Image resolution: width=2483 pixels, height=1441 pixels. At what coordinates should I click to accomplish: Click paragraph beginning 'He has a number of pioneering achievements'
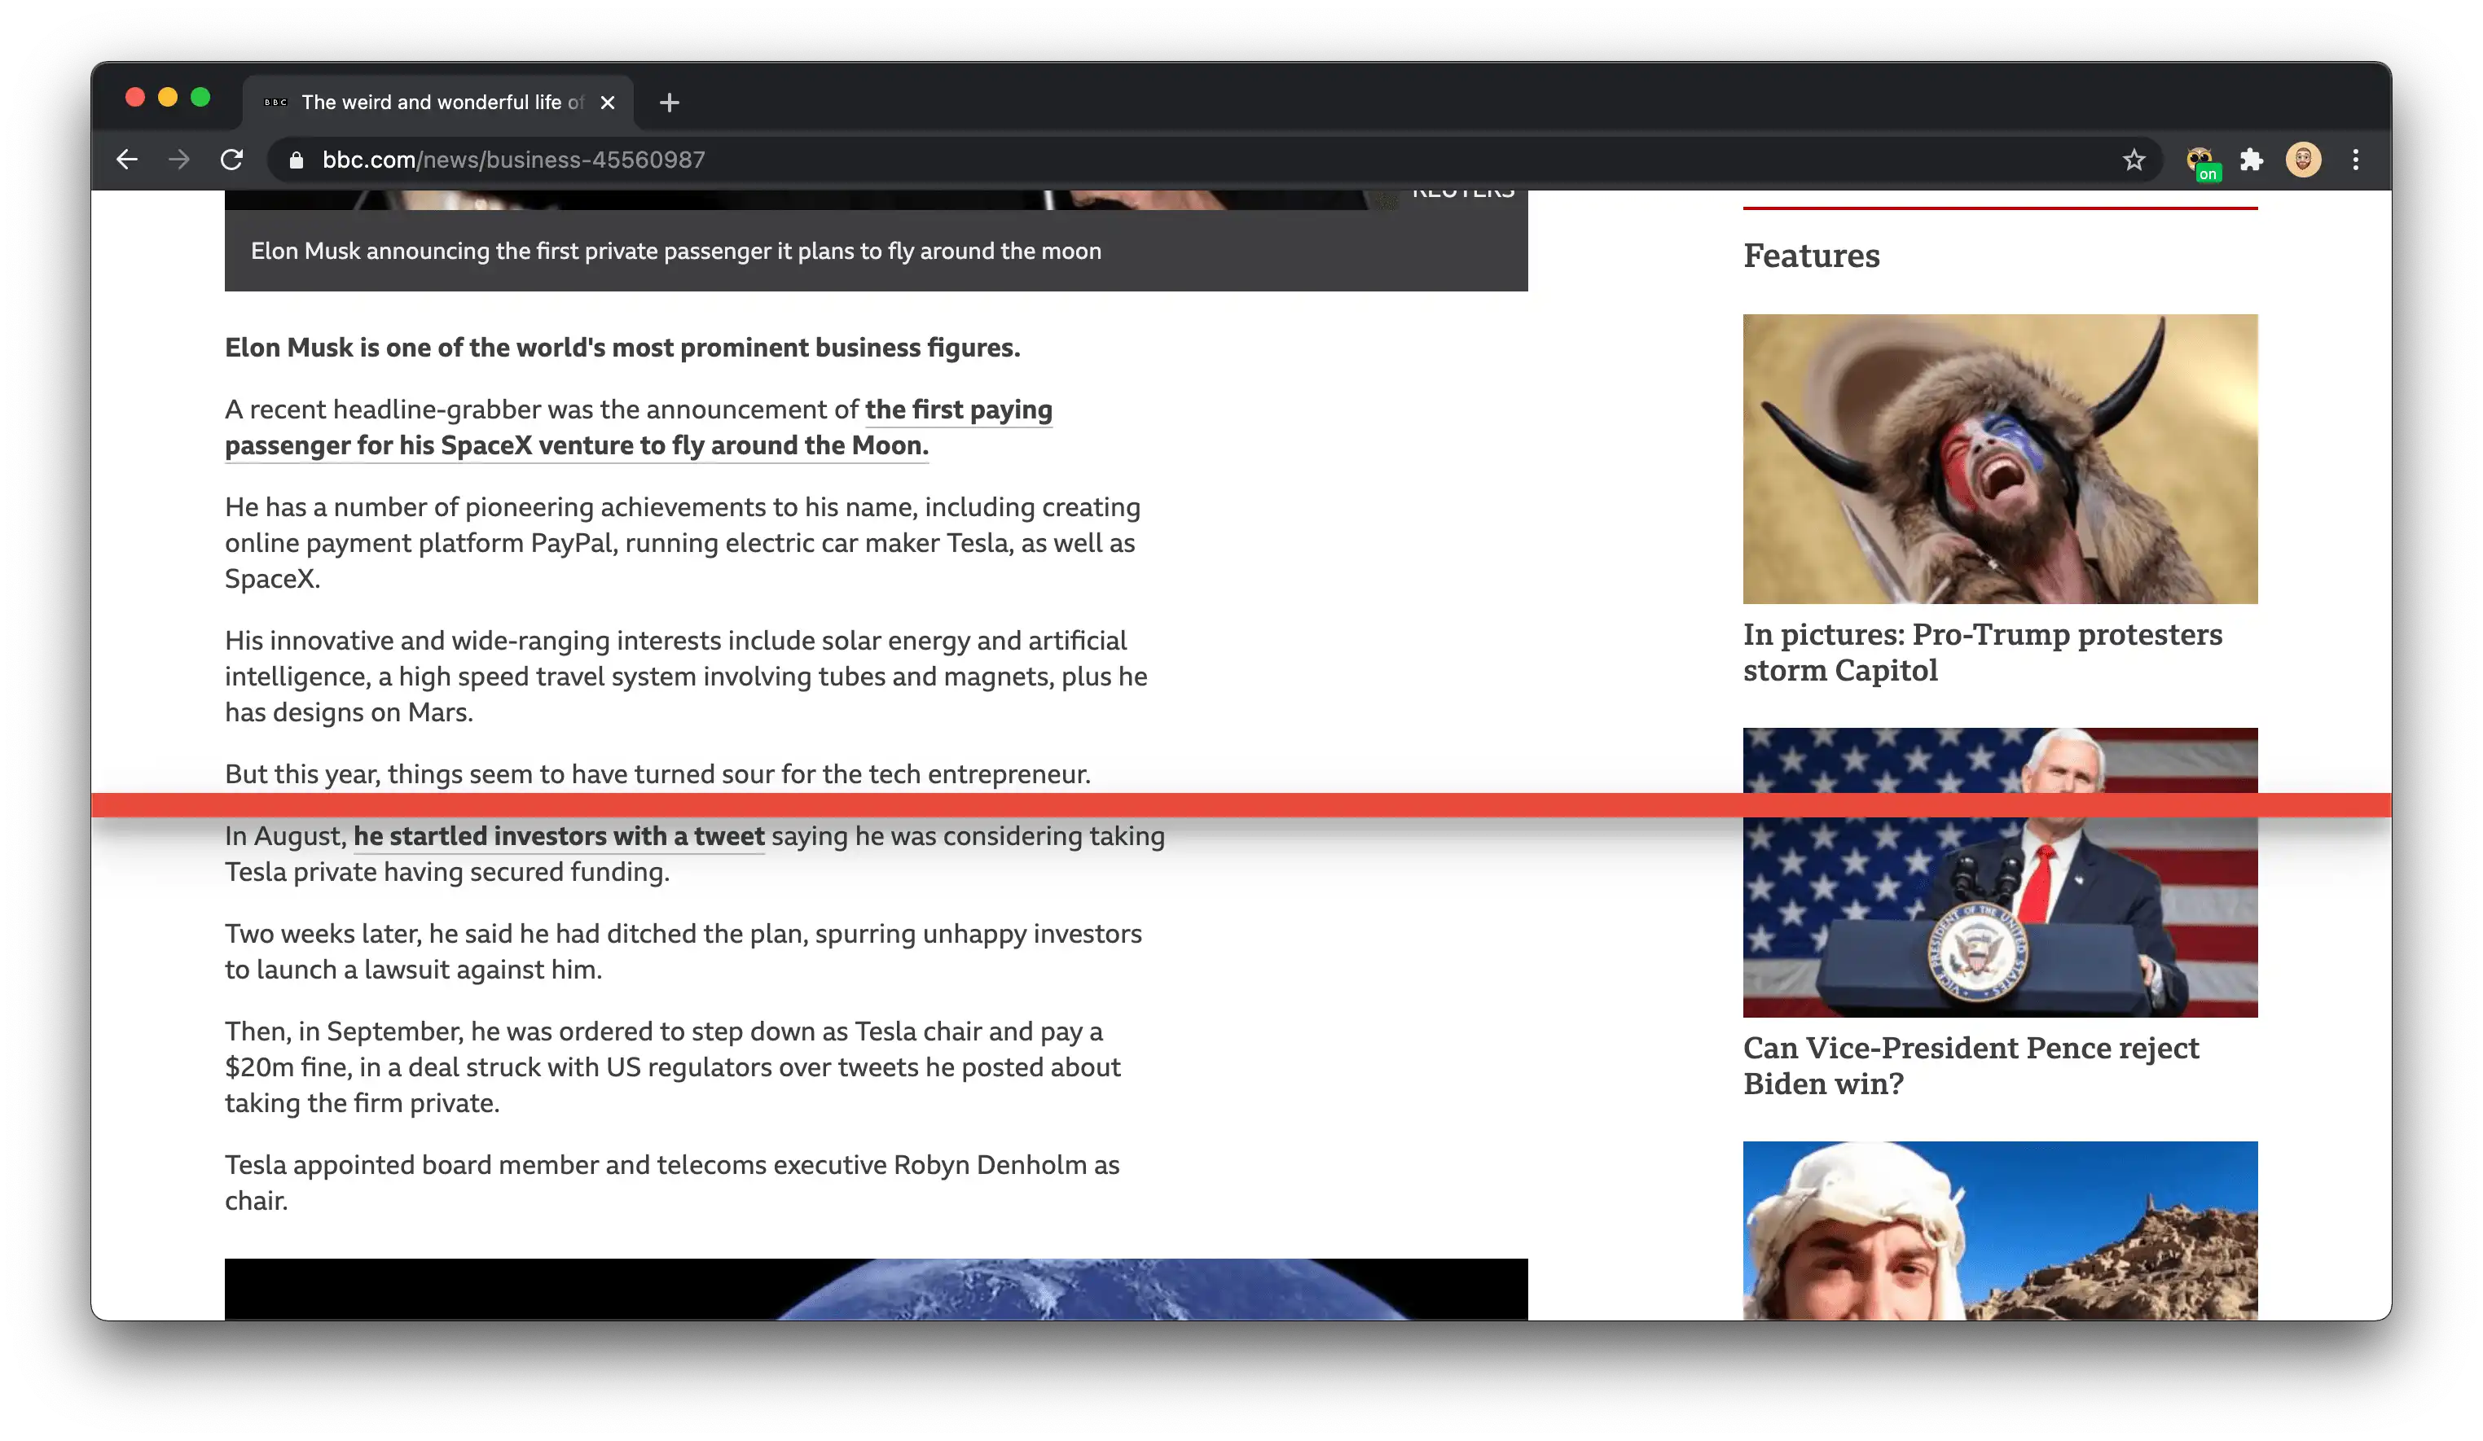(683, 543)
